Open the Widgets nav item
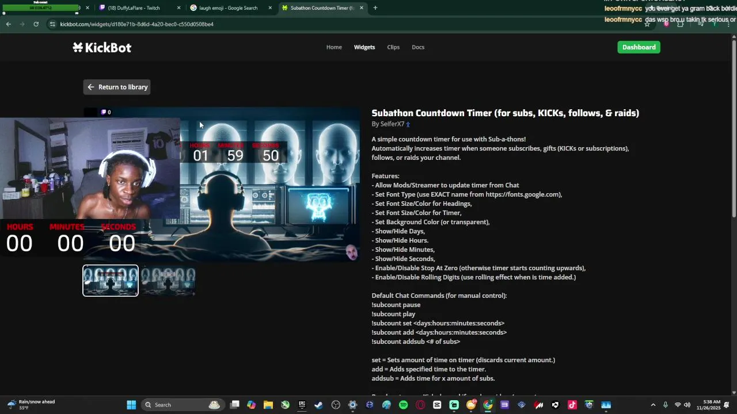737x414 pixels. tap(364, 47)
